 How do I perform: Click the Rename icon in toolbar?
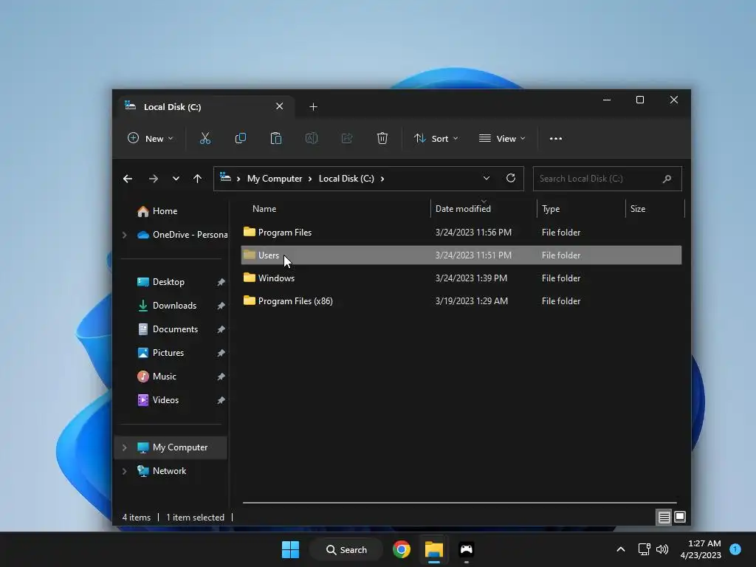click(x=312, y=138)
